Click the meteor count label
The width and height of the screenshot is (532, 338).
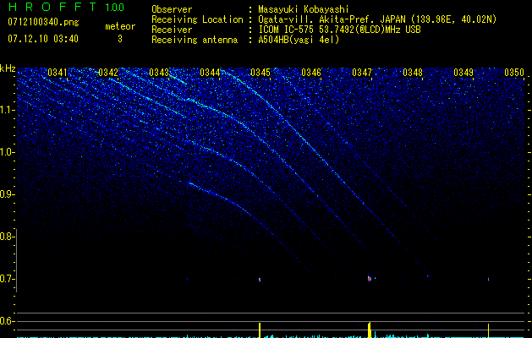tap(120, 26)
